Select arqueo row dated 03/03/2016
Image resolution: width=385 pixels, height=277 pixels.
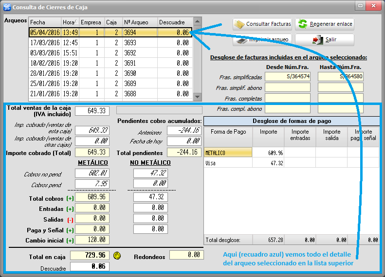pos(110,53)
